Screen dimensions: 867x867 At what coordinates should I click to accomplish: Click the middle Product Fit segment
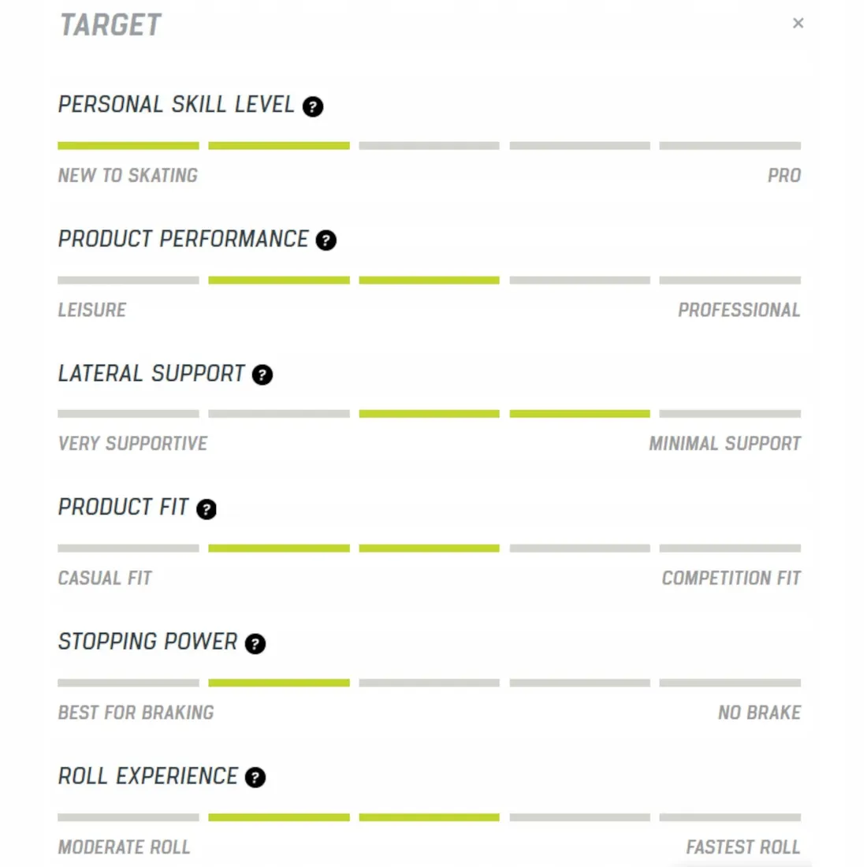tap(429, 548)
